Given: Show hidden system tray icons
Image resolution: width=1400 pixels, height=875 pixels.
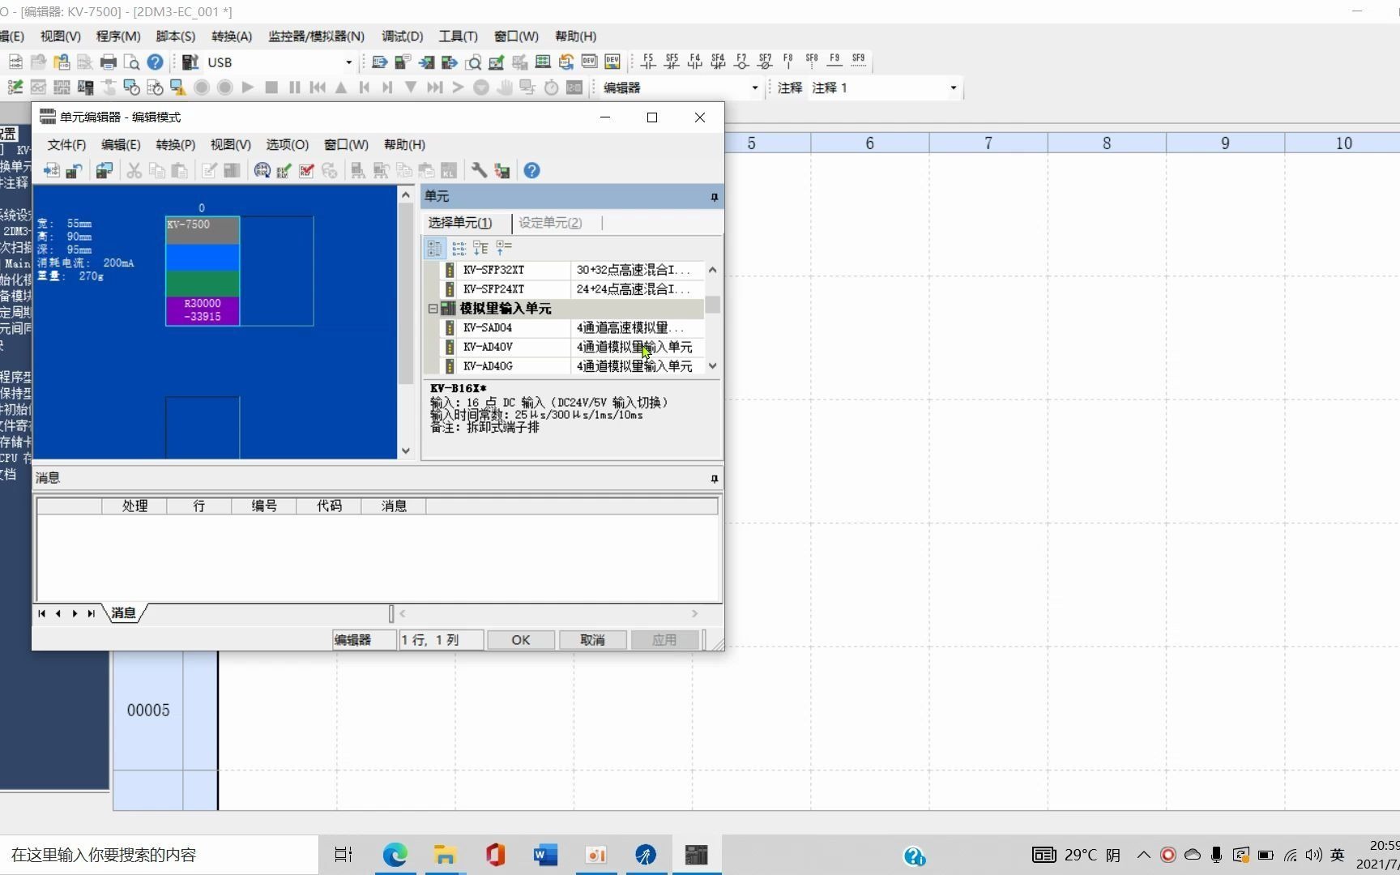Looking at the screenshot, I should (x=1143, y=855).
